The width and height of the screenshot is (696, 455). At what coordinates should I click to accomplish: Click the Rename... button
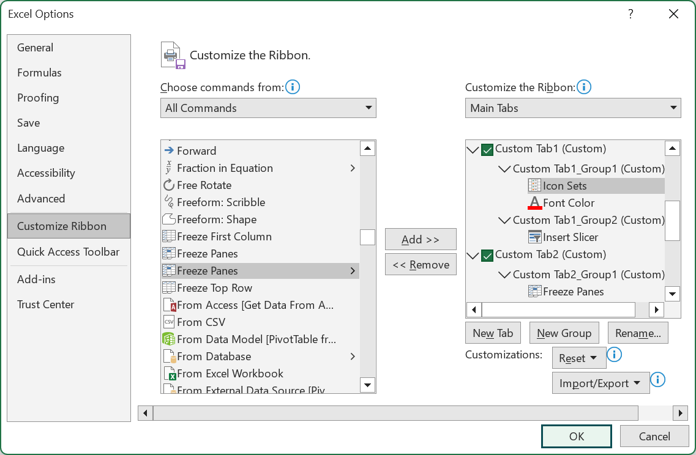point(638,333)
